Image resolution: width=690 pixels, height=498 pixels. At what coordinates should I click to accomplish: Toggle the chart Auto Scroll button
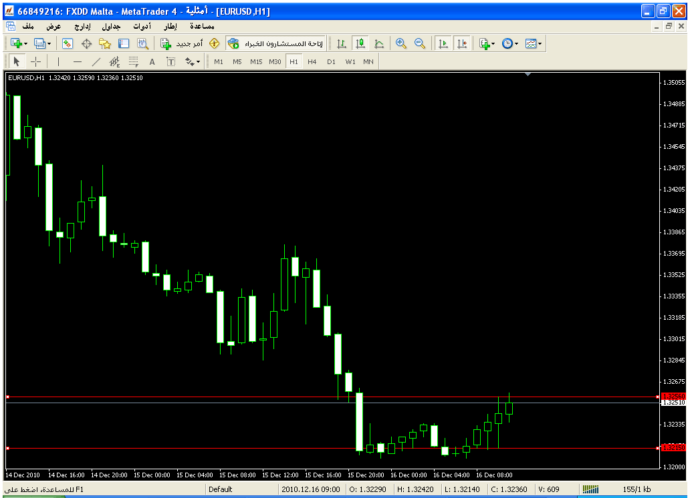point(443,43)
